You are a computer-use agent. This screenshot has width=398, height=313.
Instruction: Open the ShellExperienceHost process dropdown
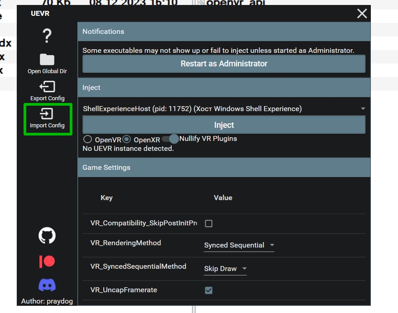pyautogui.click(x=224, y=109)
